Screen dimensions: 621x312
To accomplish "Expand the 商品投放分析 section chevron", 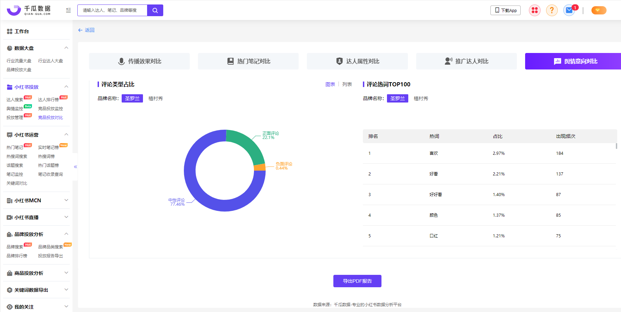I will click(66, 273).
